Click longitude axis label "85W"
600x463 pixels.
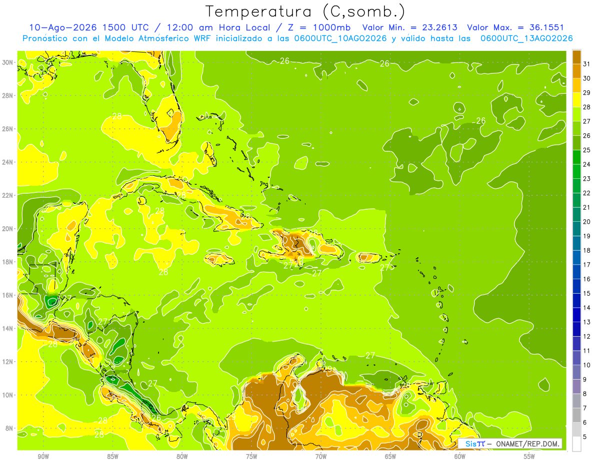pyautogui.click(x=112, y=457)
